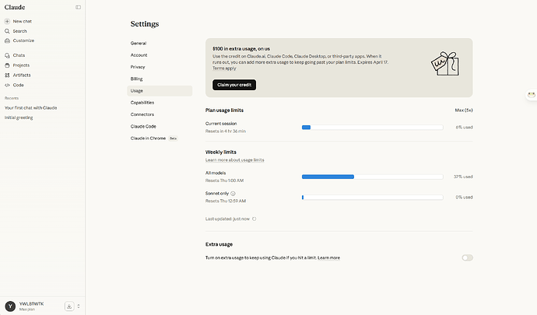Click Resets in 4 hr 36 min text

click(x=226, y=131)
